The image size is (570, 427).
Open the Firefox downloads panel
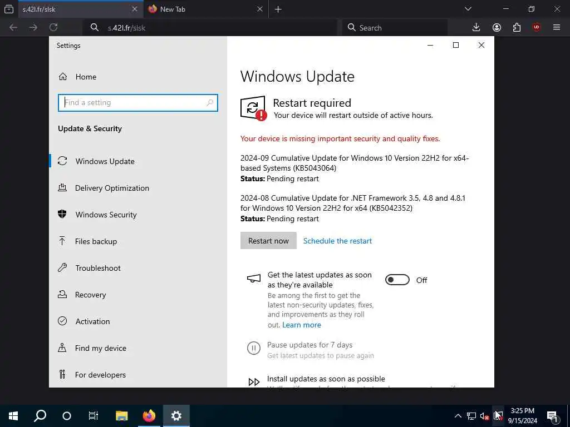(476, 27)
